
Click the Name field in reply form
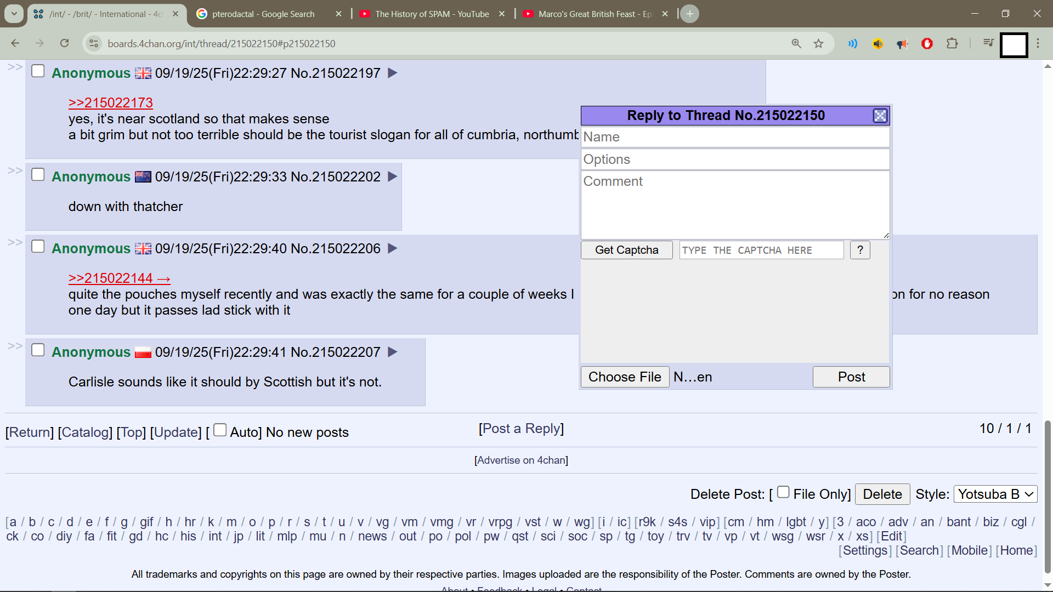(x=735, y=137)
